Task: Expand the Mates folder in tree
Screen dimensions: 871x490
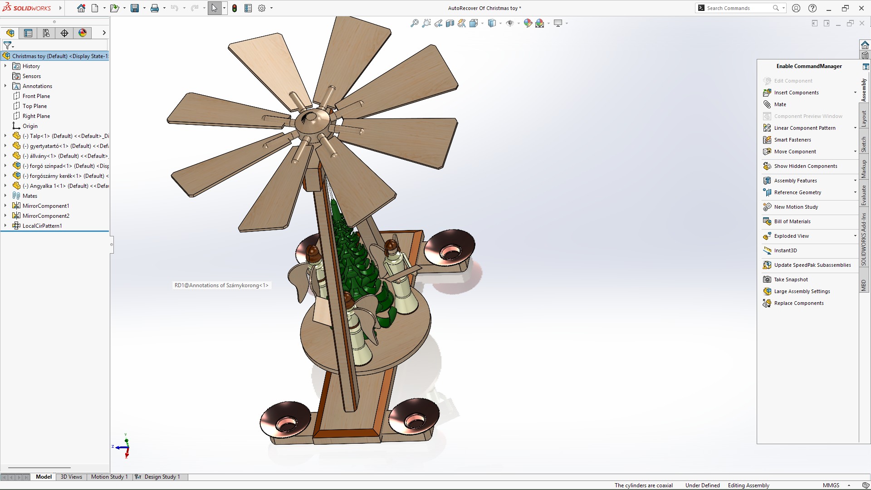Action: pos(5,196)
